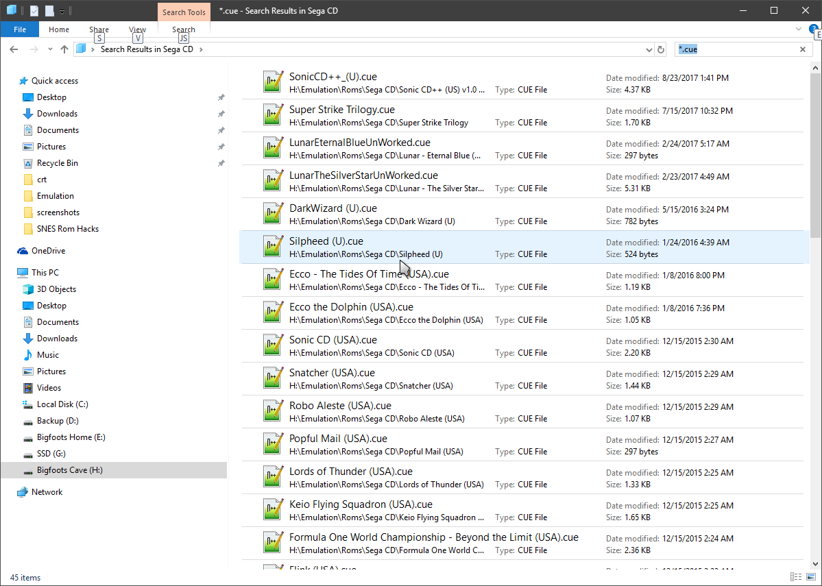Select Robo Aleste (USA).cue file name
This screenshot has height=586, width=822.
point(340,406)
